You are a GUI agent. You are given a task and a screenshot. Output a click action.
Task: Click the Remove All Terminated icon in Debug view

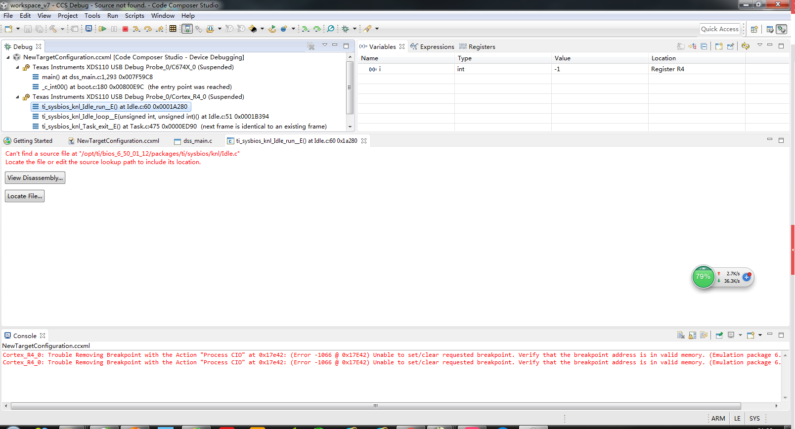coord(310,46)
